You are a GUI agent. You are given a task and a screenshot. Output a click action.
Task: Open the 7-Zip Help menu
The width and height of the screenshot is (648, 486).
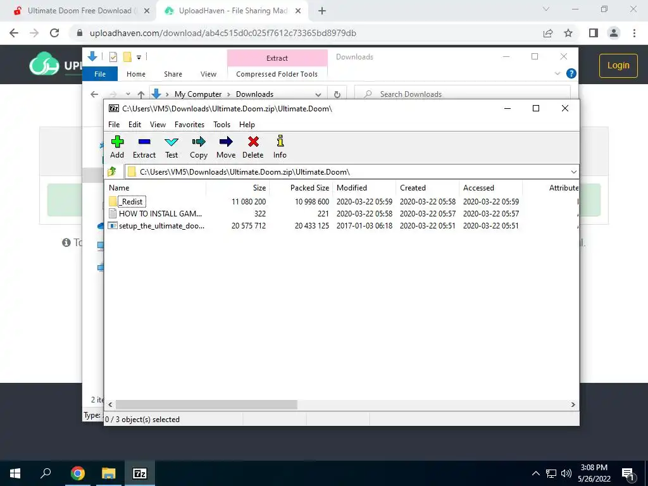click(x=247, y=125)
